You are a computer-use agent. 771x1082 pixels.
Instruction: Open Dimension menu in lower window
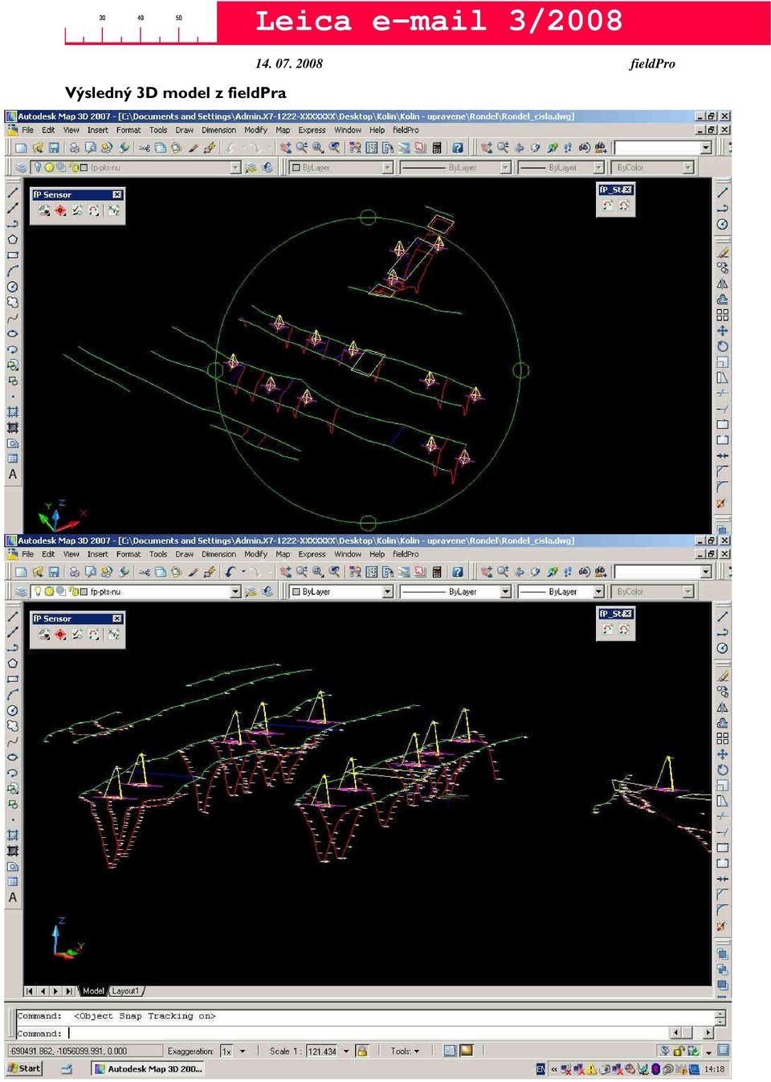[218, 554]
